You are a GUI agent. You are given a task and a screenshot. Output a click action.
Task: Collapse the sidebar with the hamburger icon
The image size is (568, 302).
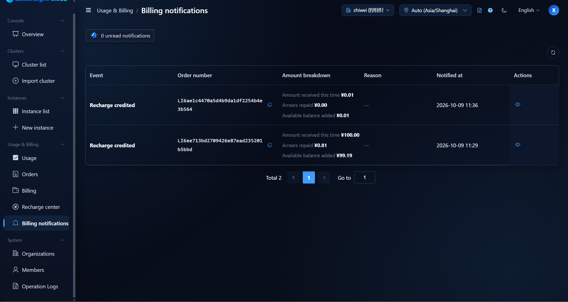click(88, 10)
